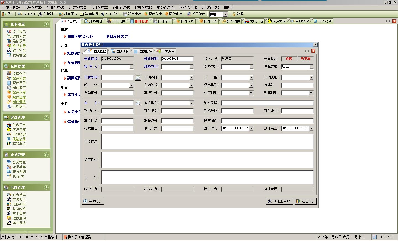Open the 车辆品牌 dropdown
The height and width of the screenshot is (241, 398).
click(191, 78)
